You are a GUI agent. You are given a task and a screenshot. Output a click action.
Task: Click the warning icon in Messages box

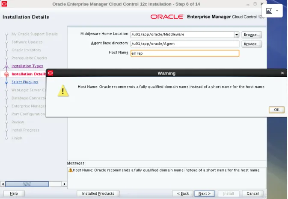[70, 170]
